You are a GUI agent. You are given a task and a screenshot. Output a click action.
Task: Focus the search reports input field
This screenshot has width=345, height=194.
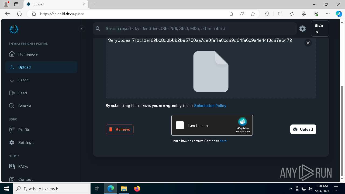tap(199, 29)
